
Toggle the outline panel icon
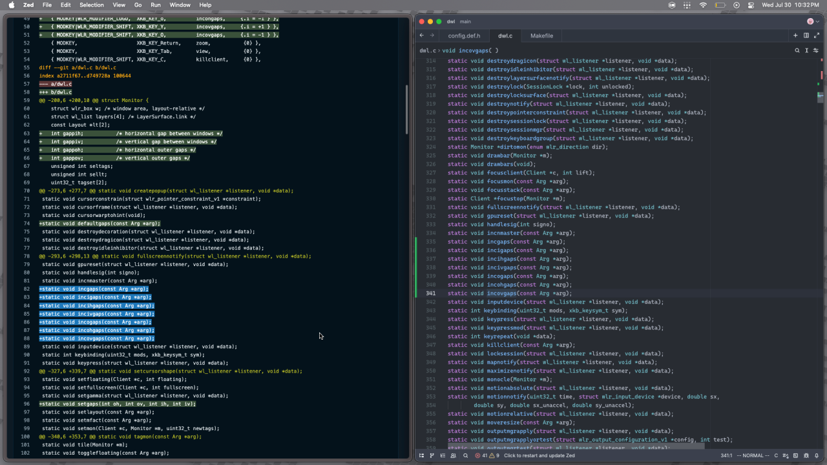pos(443,455)
